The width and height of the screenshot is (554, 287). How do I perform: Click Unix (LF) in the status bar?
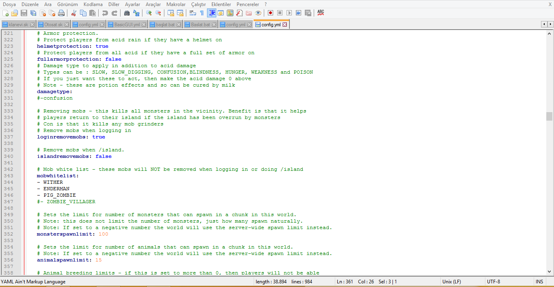coord(451,282)
